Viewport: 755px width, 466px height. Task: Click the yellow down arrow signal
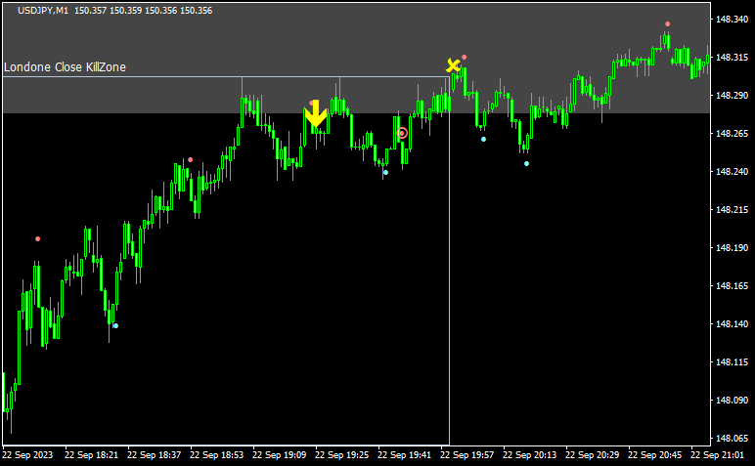click(315, 116)
